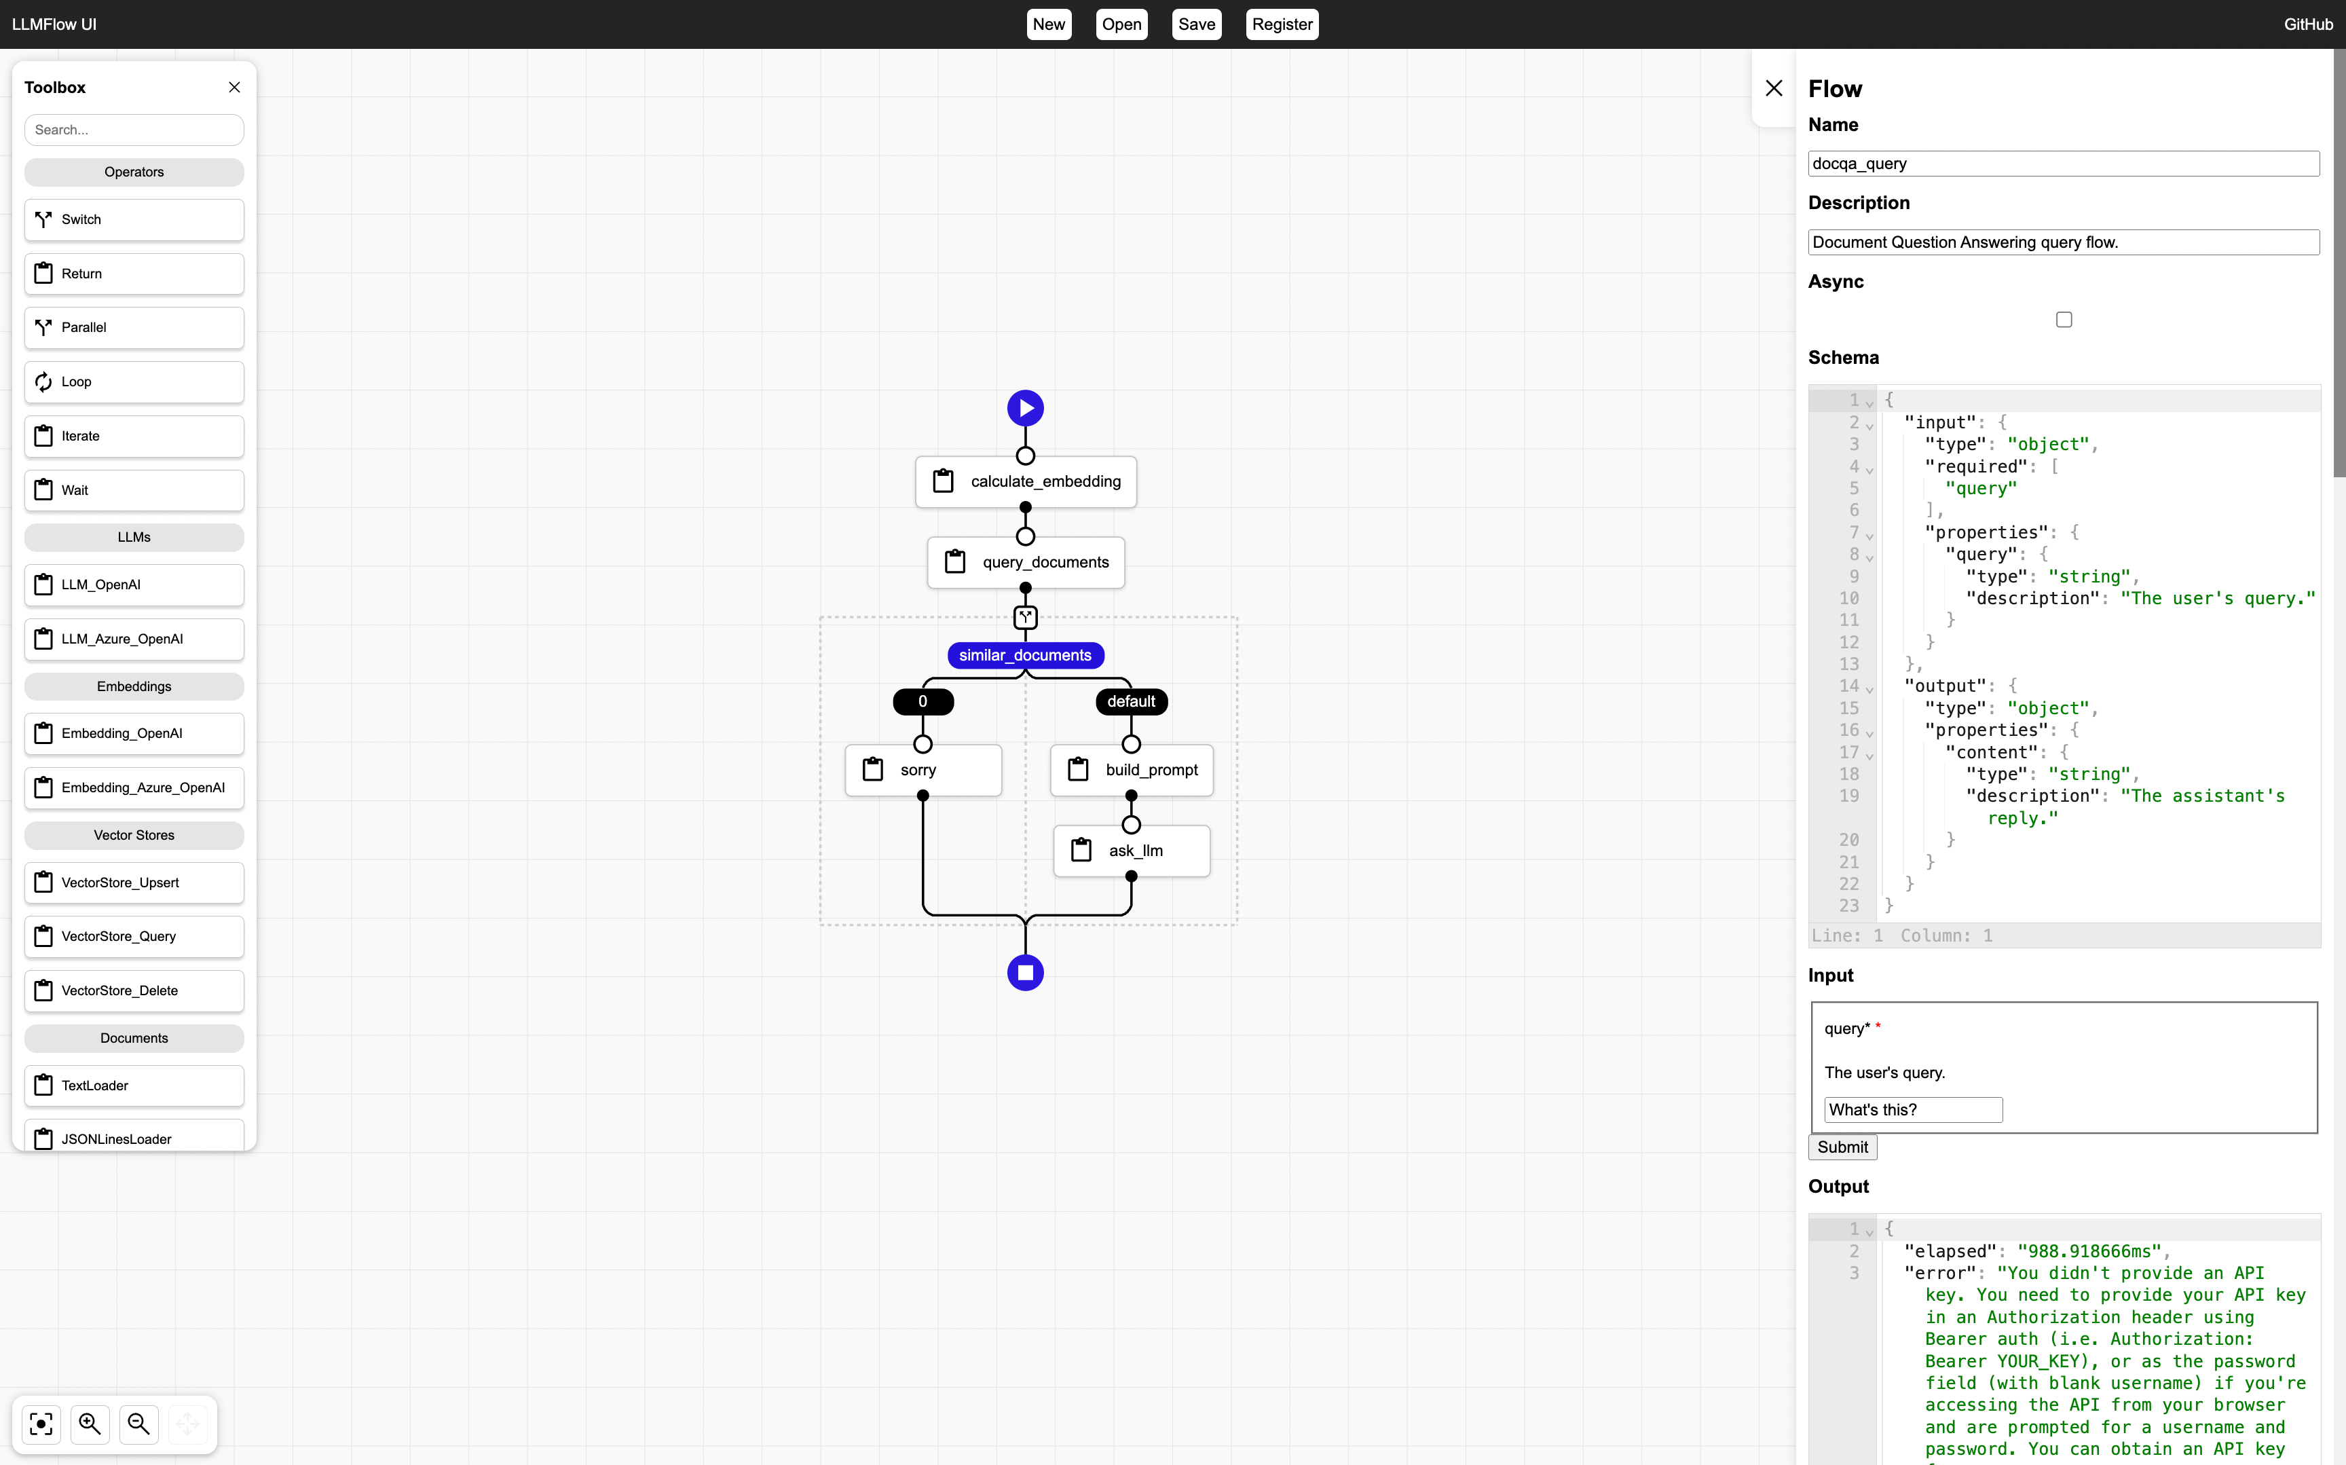Screen dimensions: 2346x1465
Task: Click the zoom in magnifier icon
Action: pyautogui.click(x=90, y=1424)
